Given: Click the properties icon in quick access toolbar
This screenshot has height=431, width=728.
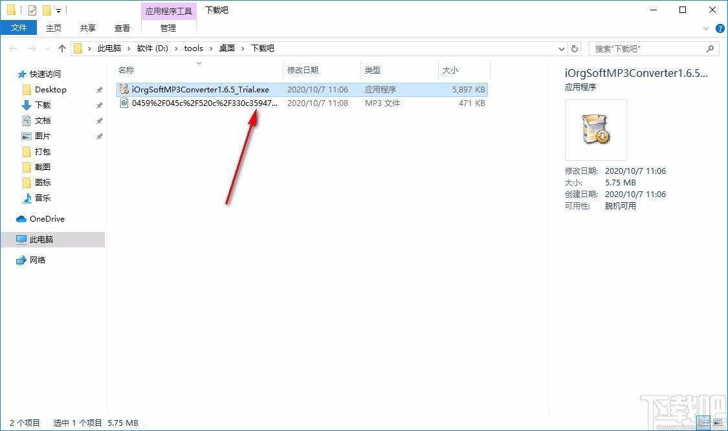Looking at the screenshot, I should [x=32, y=10].
